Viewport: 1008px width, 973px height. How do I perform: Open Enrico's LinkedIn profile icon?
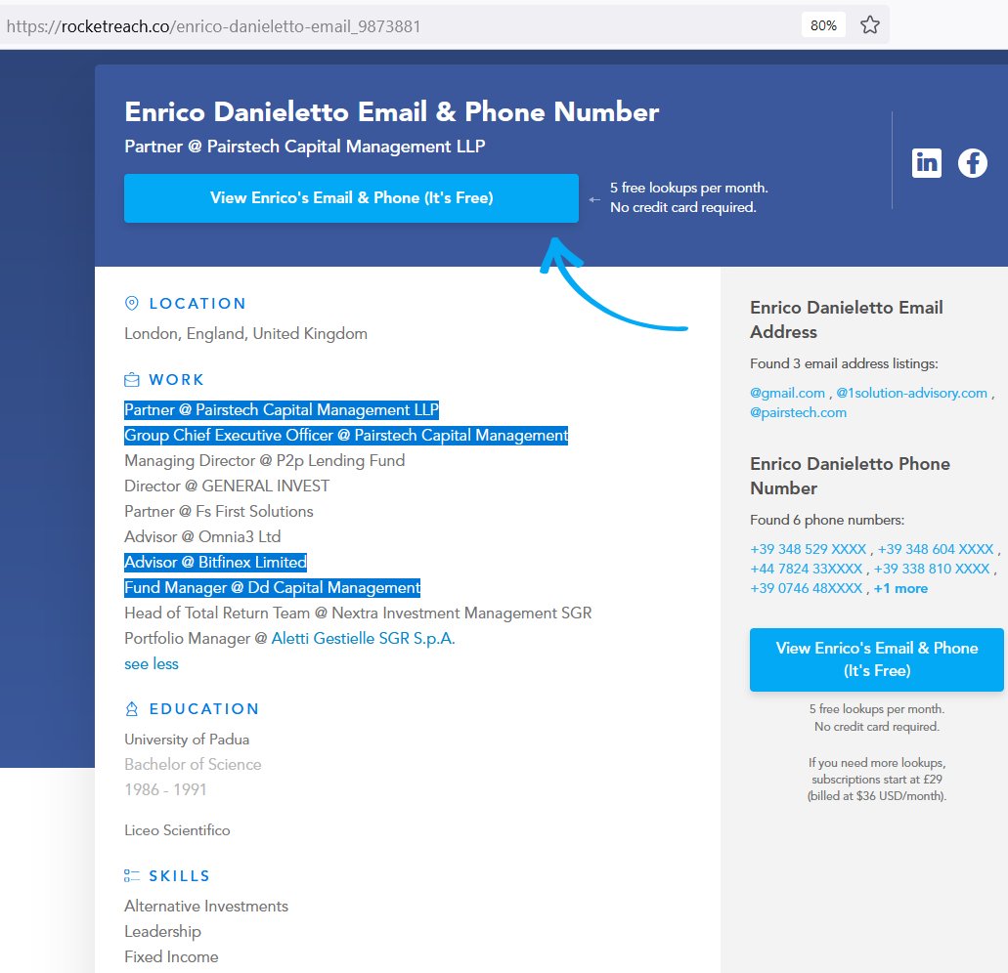pyautogui.click(x=926, y=163)
